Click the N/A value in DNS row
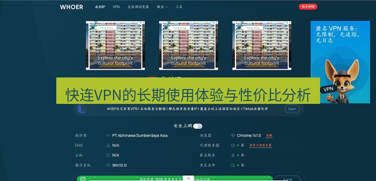The image size is (376, 181). click(116, 146)
